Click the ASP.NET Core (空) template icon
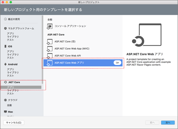The height and width of the screenshot is (129, 178). 49,42
